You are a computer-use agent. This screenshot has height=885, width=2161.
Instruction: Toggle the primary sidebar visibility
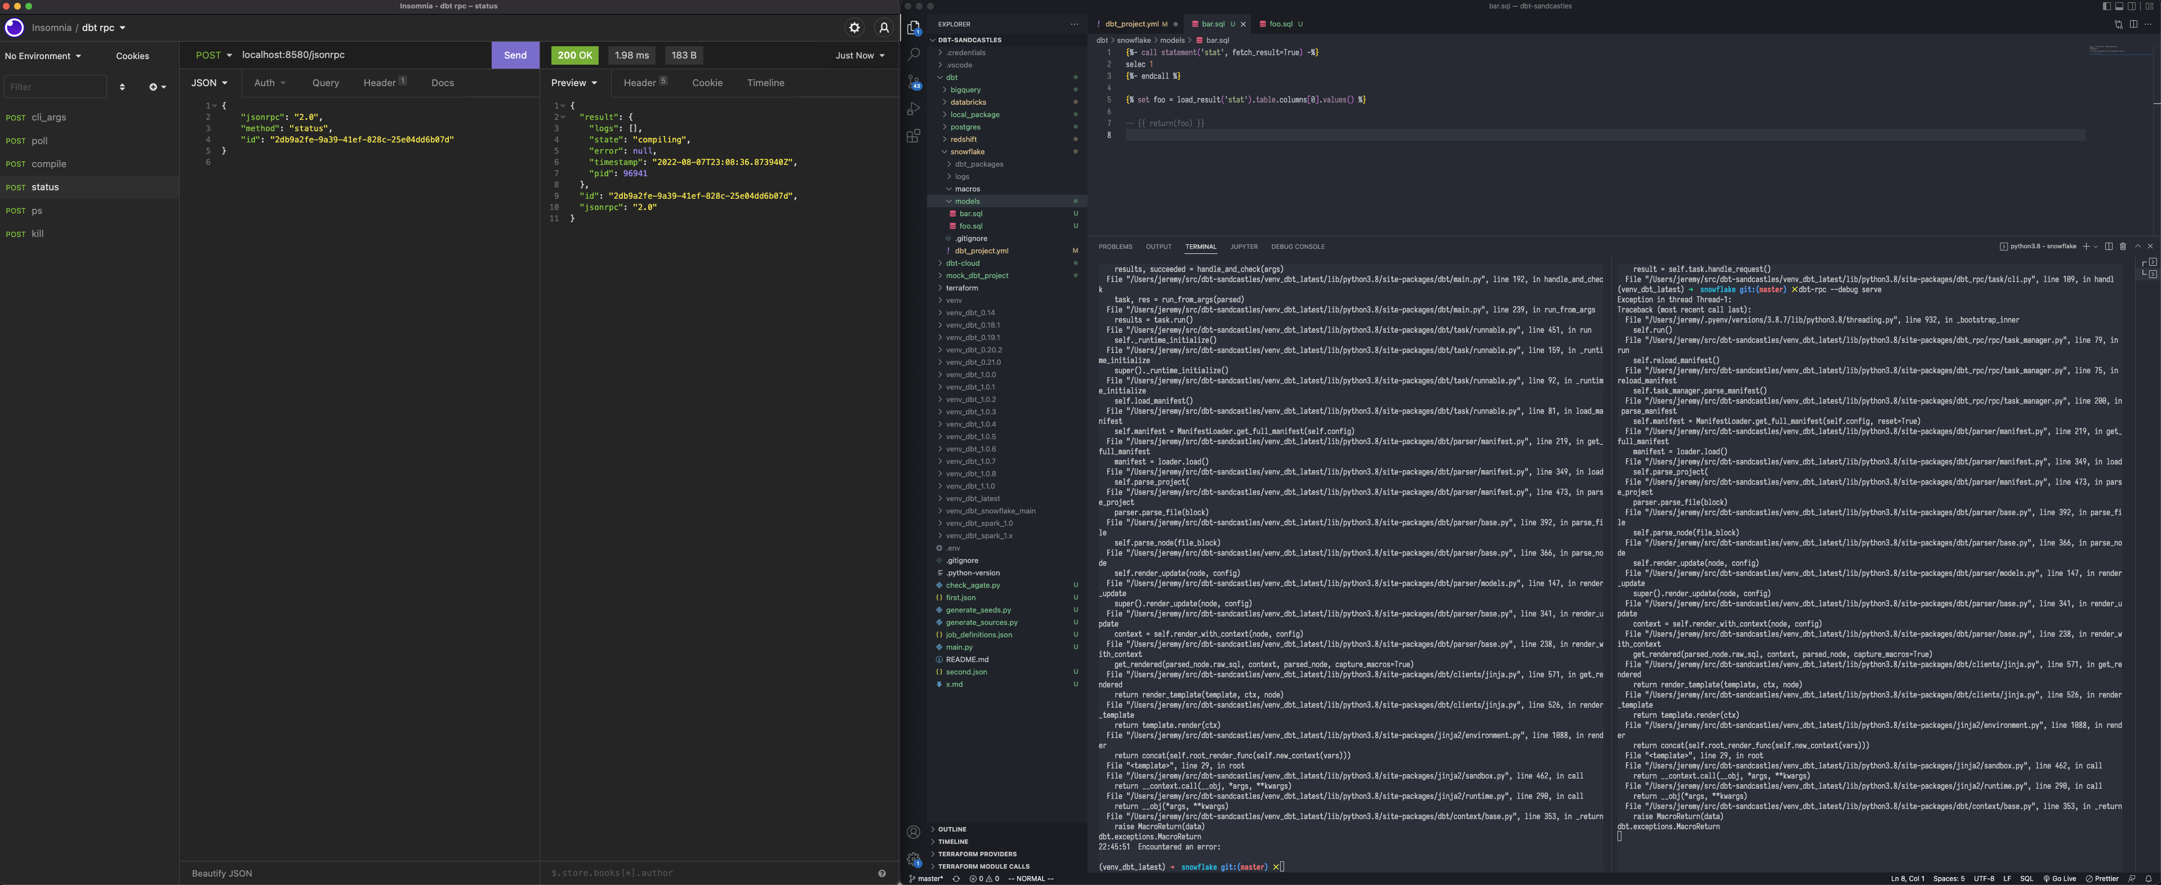2106,6
